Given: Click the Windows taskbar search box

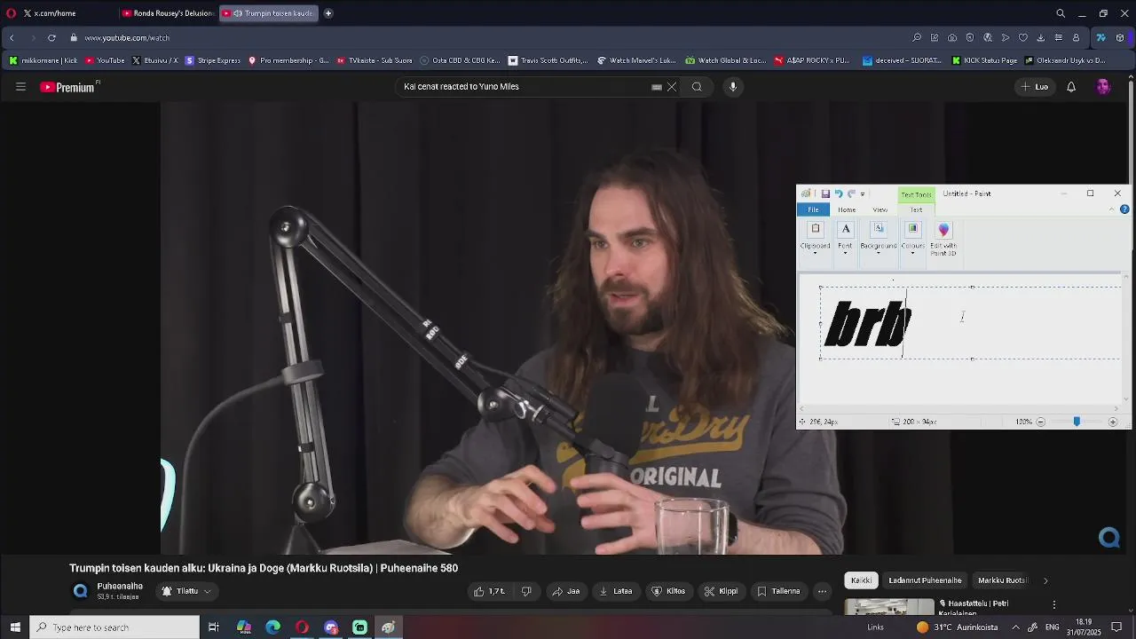Looking at the screenshot, I should click(115, 627).
